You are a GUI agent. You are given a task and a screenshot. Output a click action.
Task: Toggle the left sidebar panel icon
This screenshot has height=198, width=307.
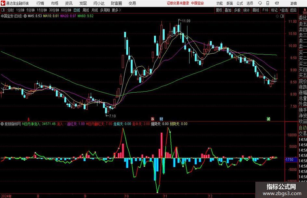(x=3, y=10)
